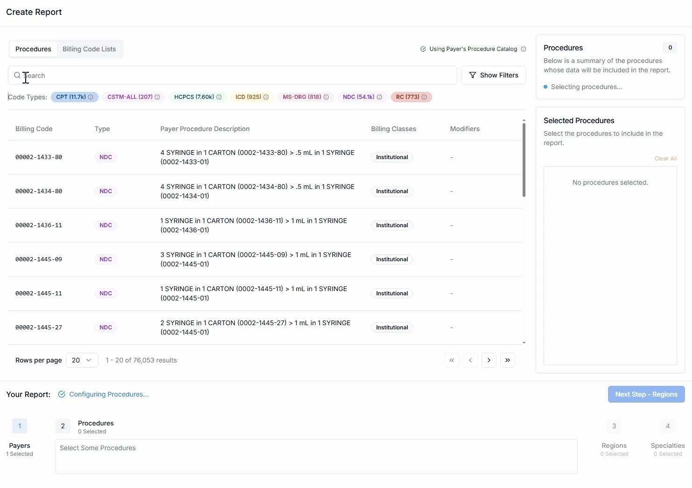This screenshot has width=692, height=488.
Task: Click Institutional badge in row 00002-1445-27
Action: (392, 328)
